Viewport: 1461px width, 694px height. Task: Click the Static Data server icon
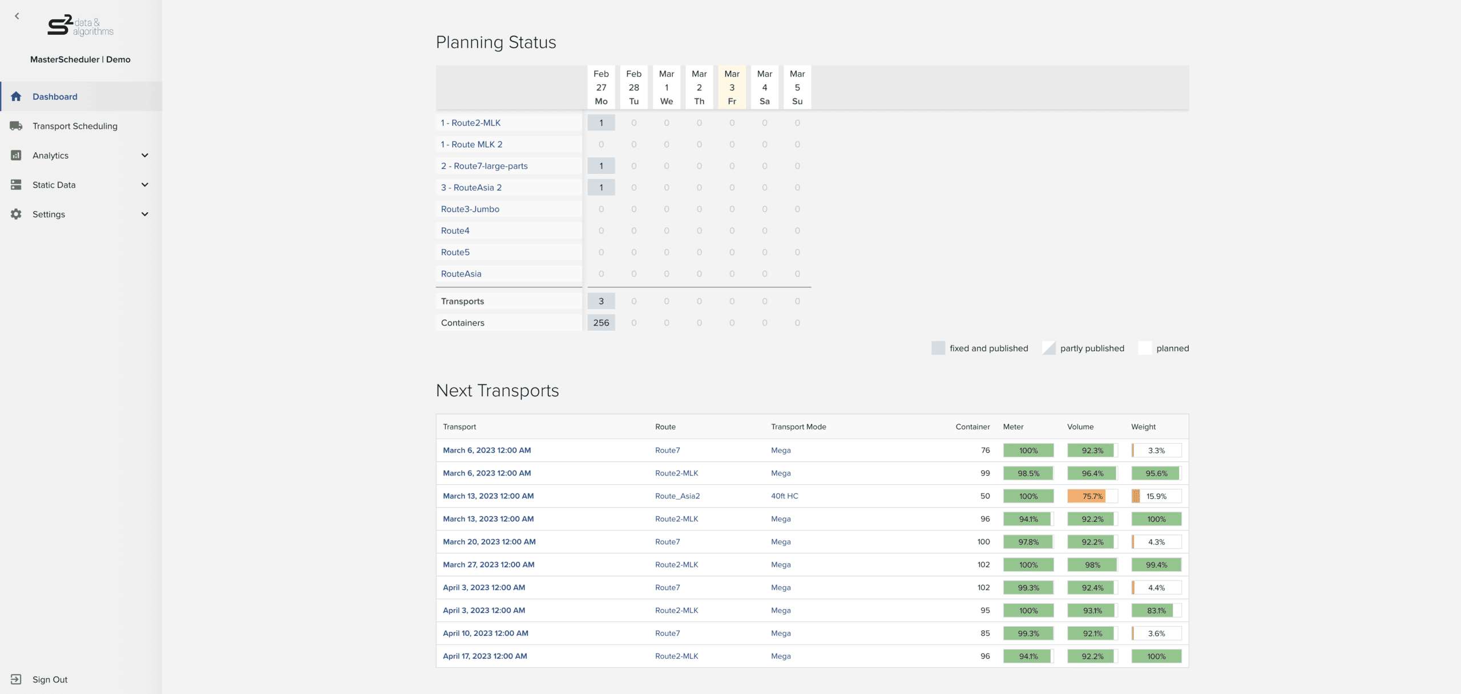tap(16, 185)
